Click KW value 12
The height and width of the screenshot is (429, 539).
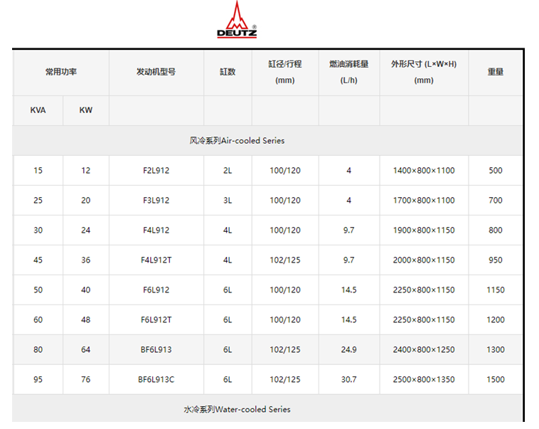(85, 171)
